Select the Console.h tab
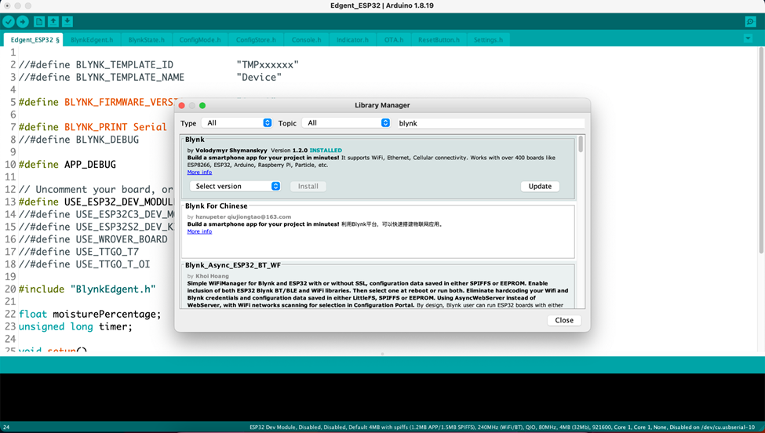The height and width of the screenshot is (433, 765). pyautogui.click(x=306, y=40)
